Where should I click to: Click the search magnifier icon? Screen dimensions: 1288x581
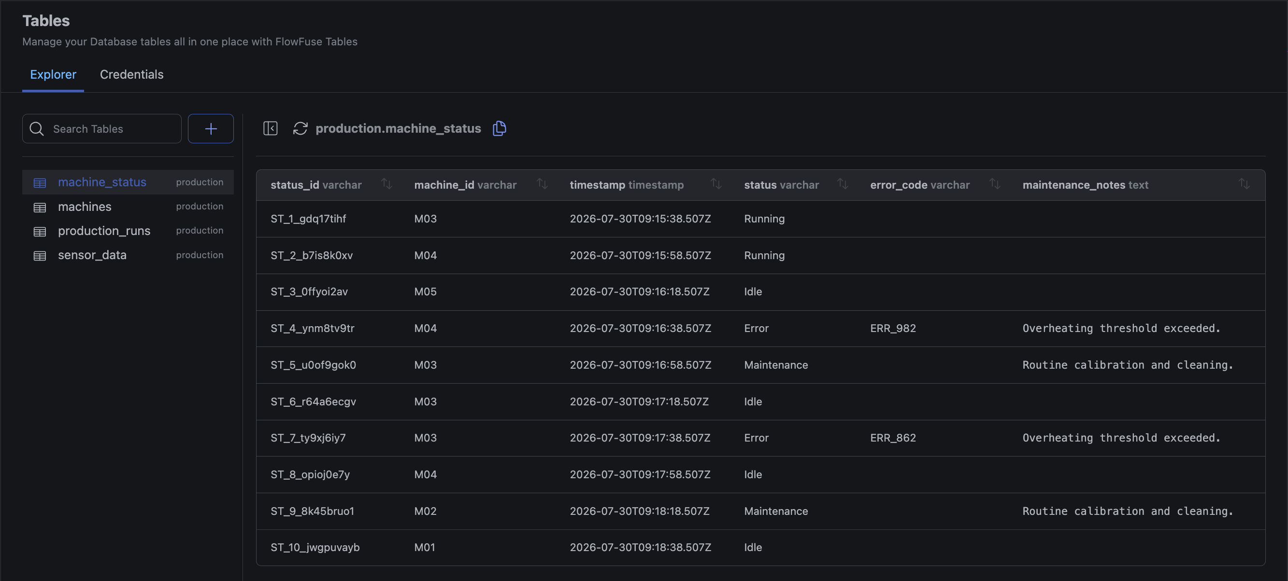coord(37,129)
